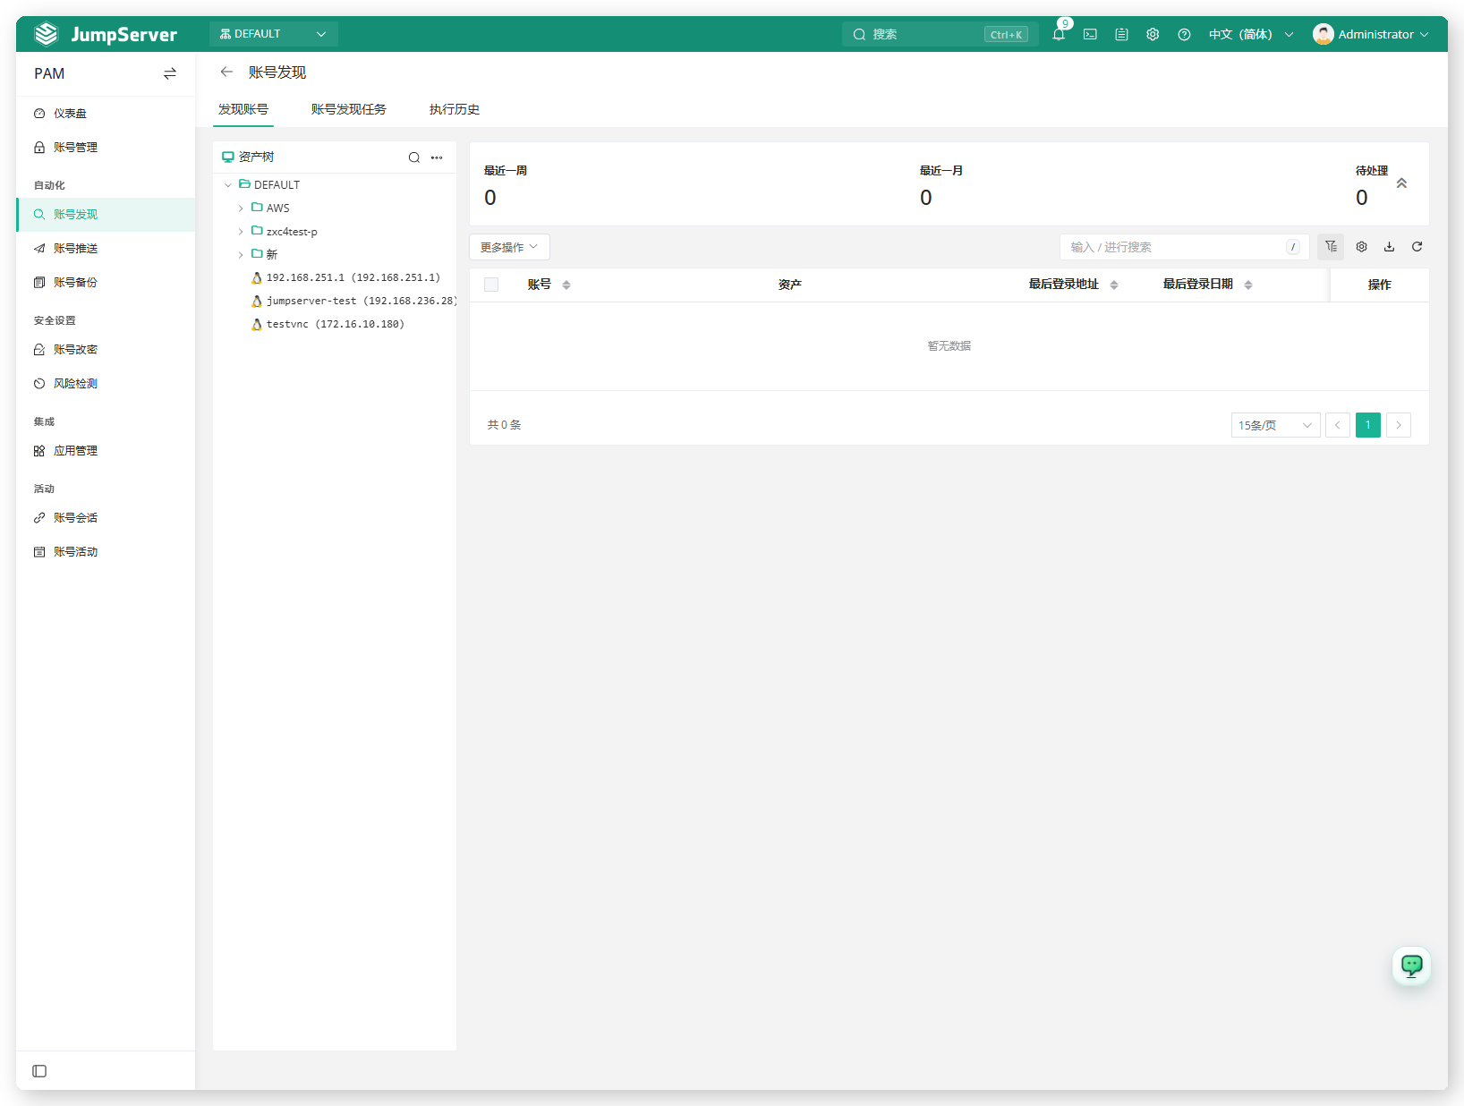The image size is (1464, 1106).
Task: Focus the global 搜索 box
Action: coord(940,34)
